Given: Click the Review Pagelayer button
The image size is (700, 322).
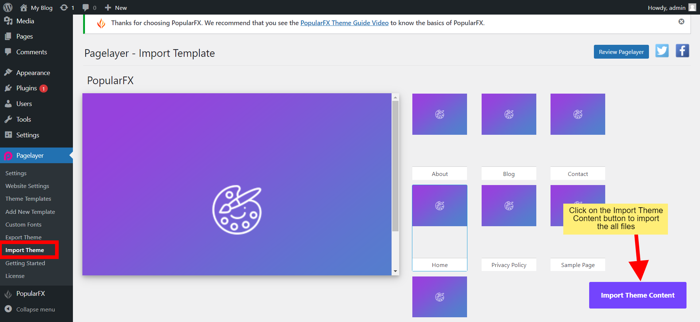Looking at the screenshot, I should pyautogui.click(x=621, y=52).
